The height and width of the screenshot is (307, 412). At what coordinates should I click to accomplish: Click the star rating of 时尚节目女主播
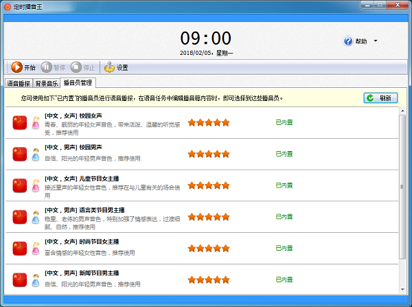click(209, 249)
